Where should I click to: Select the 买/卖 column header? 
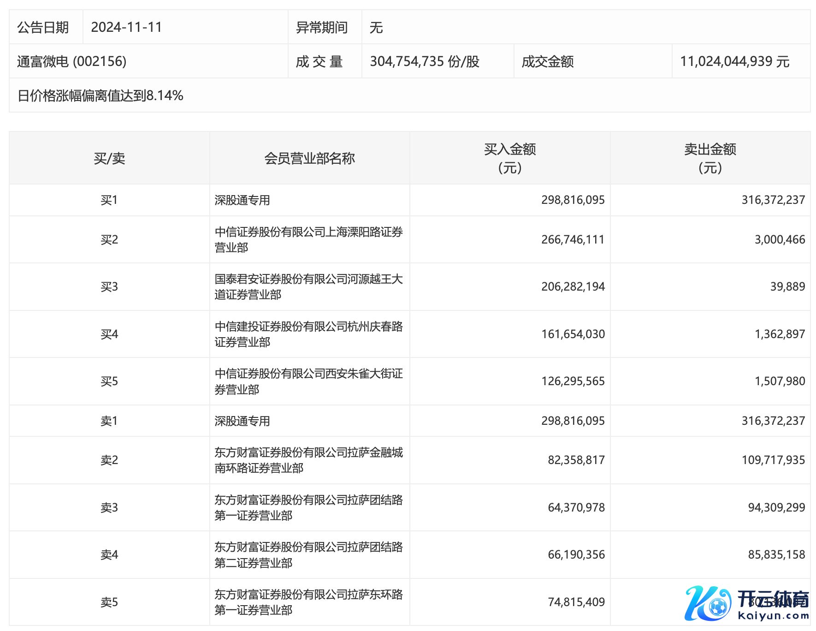point(109,158)
